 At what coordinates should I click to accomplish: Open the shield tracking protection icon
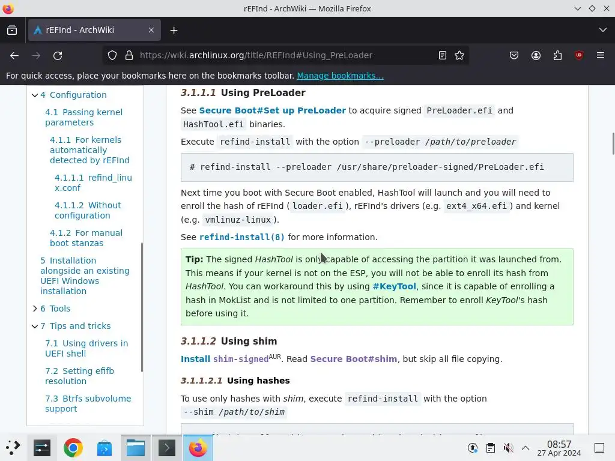pos(112,56)
